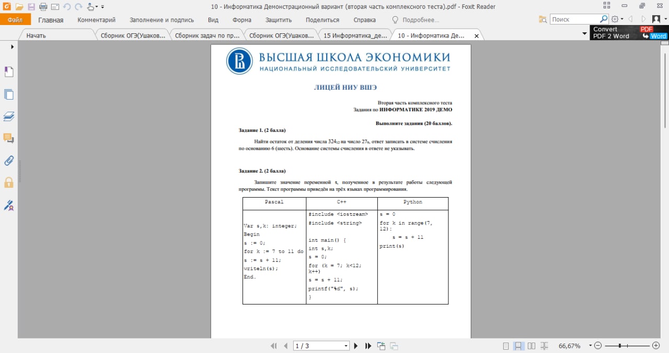Click the next search result arrow

point(643,19)
